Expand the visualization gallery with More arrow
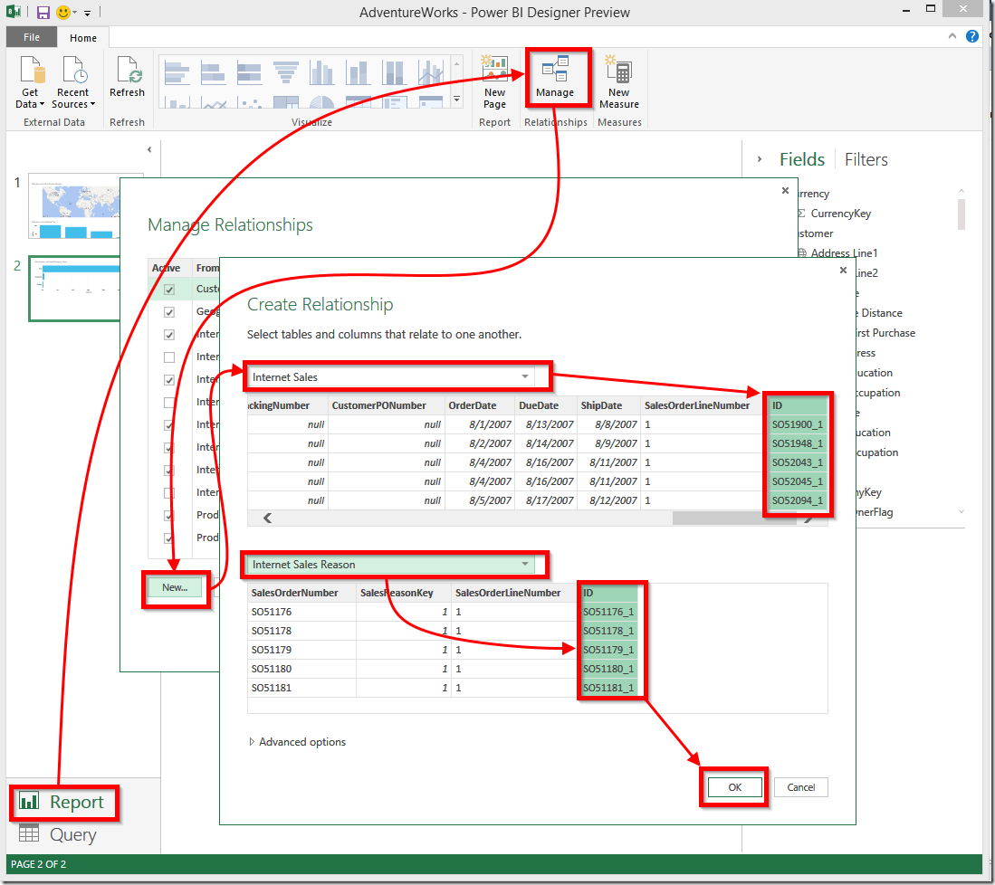Viewport: 995px width, 885px height. 456,99
